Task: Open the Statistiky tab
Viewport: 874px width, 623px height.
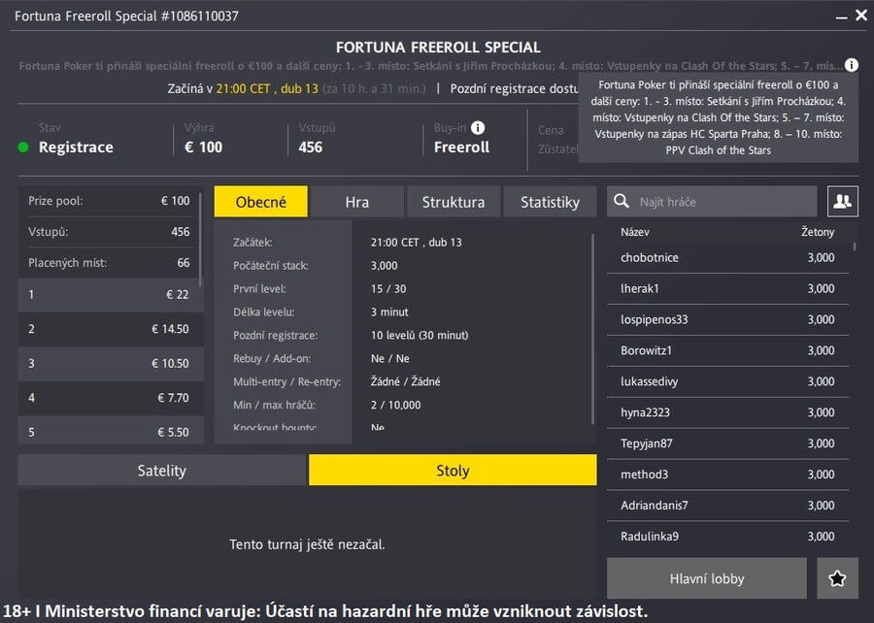Action: coord(551,202)
